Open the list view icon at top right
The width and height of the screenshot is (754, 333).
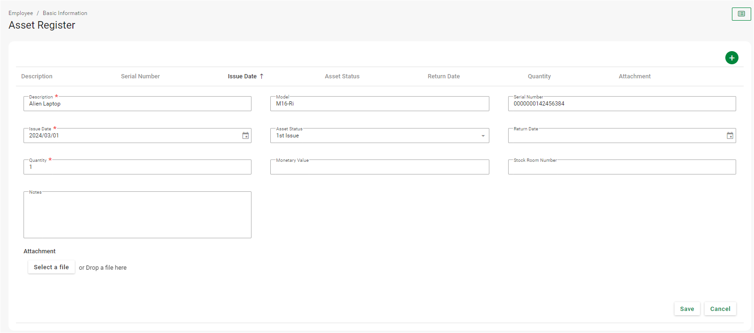(741, 14)
